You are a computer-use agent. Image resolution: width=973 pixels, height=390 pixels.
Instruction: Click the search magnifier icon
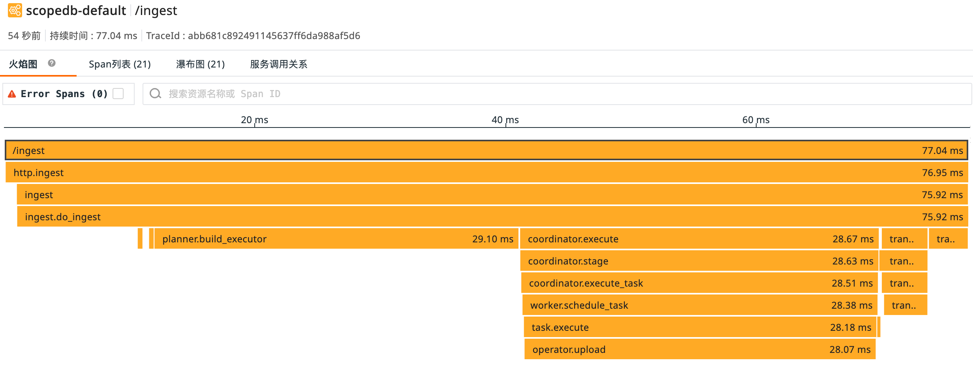pyautogui.click(x=155, y=94)
